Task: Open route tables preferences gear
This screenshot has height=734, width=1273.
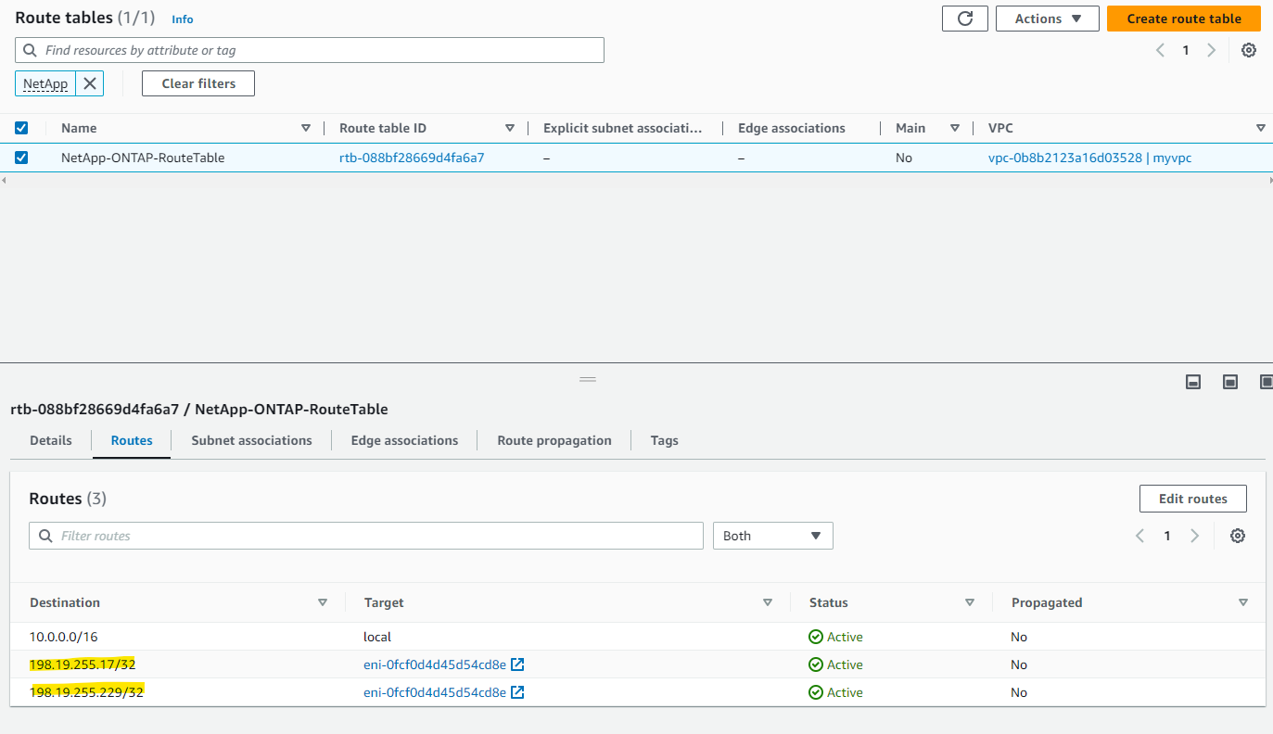Action: (1249, 50)
